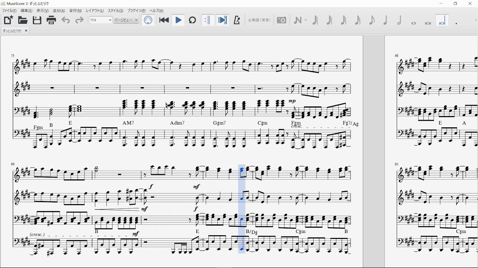Toggle the metronome during playback
Screen dimensions: 478x268
coord(236,20)
